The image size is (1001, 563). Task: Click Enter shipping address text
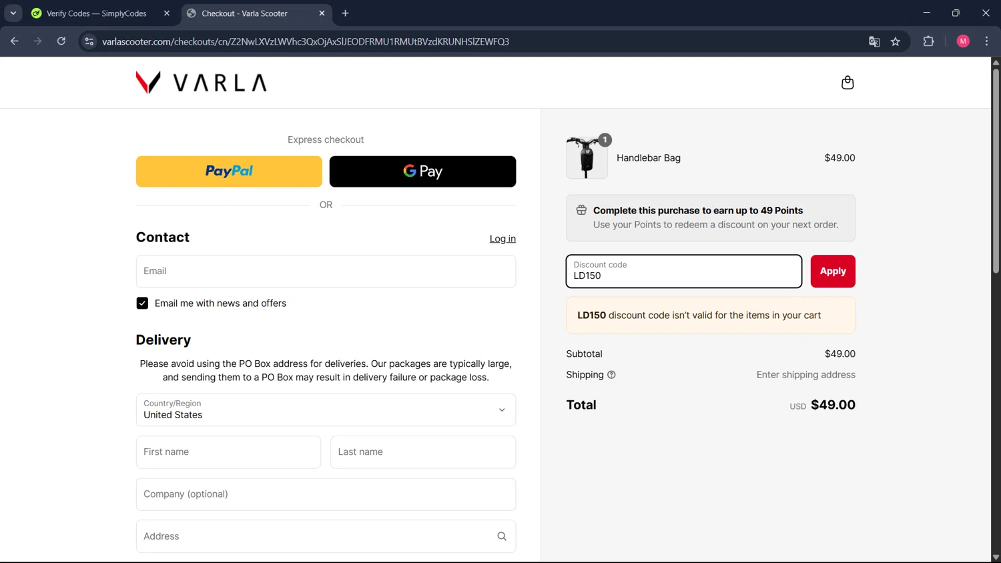click(805, 375)
